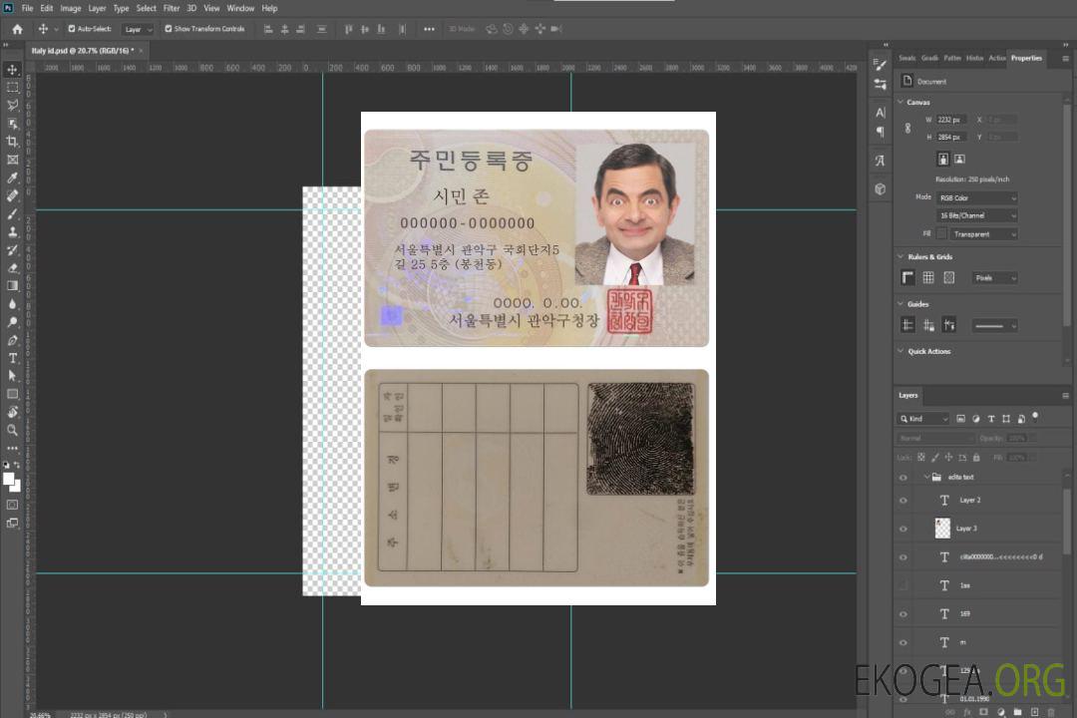Disable Show Transform Controls checkbox
Screen dimensions: 1077x718
[168, 29]
